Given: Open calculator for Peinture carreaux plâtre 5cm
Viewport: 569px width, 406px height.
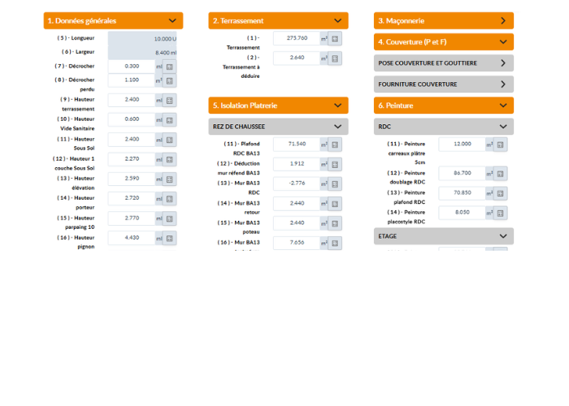Looking at the screenshot, I should click(x=501, y=145).
